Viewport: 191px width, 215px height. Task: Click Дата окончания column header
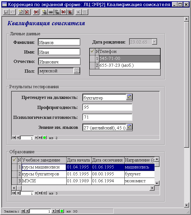(108, 160)
